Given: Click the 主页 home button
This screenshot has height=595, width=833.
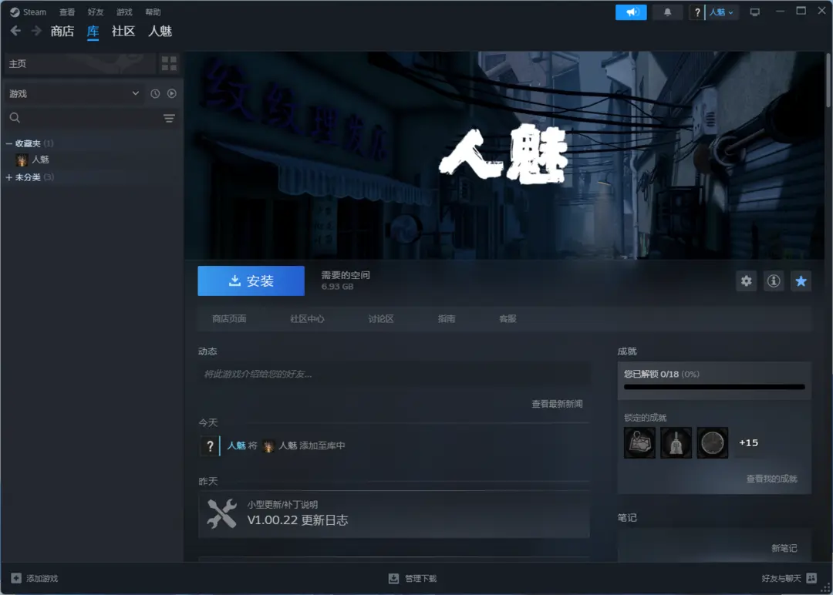Looking at the screenshot, I should point(80,64).
